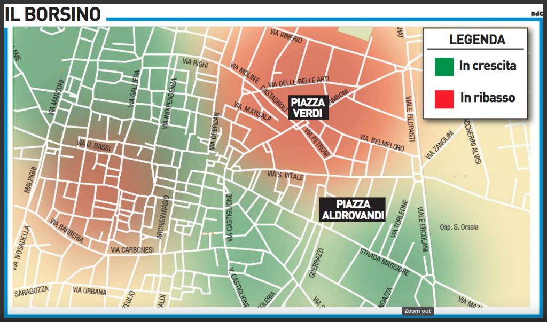Select the Piazza Verdi label
This screenshot has width=547, height=322.
coord(308,107)
